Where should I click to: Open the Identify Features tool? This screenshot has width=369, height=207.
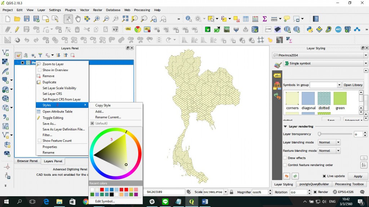coord(188,19)
